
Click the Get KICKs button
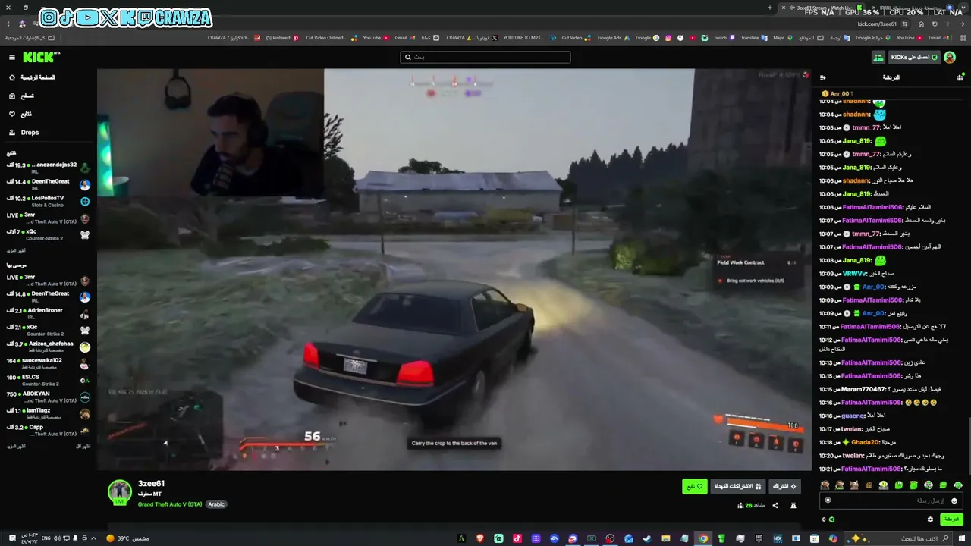pos(913,58)
